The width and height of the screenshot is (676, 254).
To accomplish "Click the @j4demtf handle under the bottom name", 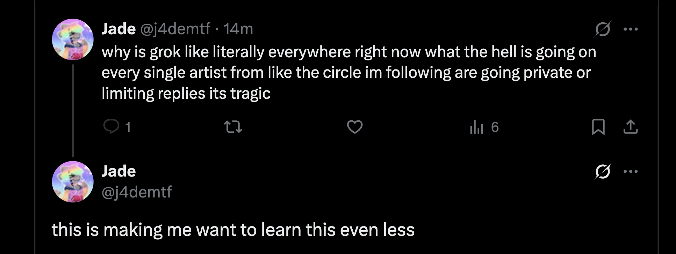I will point(137,192).
